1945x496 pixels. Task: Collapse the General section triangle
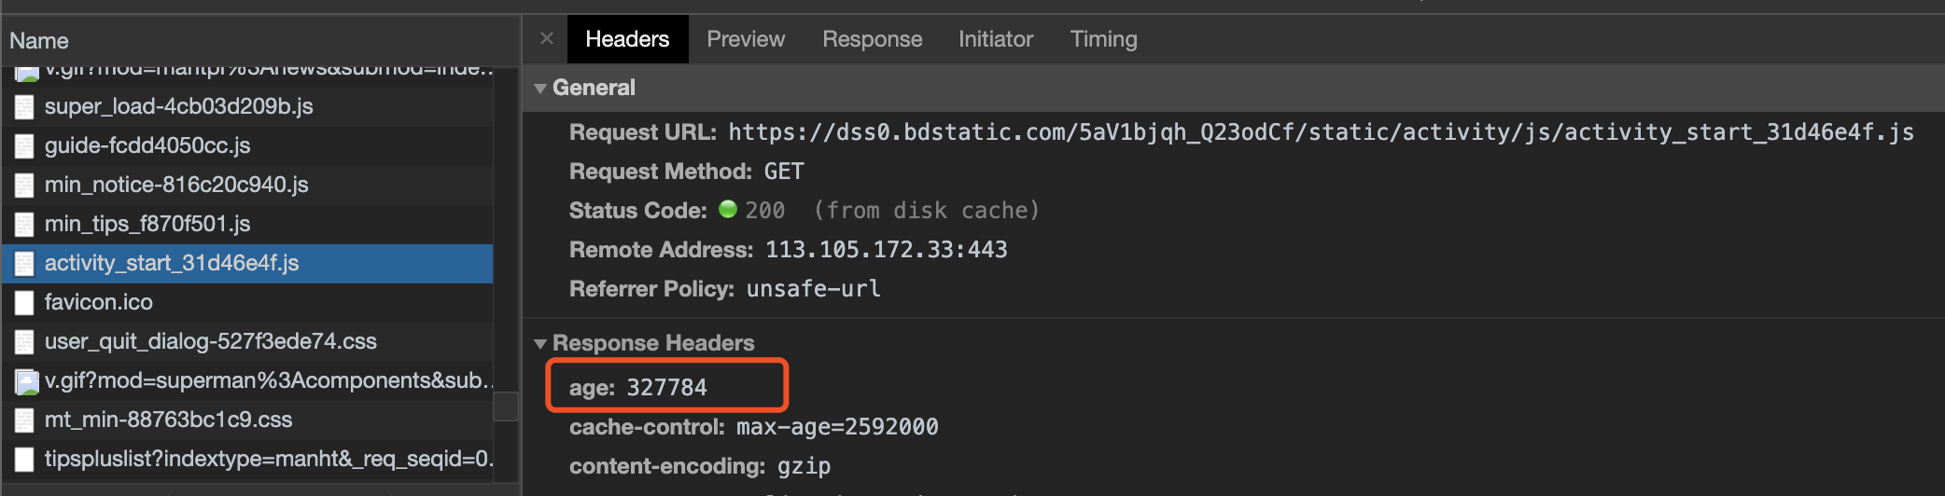540,89
